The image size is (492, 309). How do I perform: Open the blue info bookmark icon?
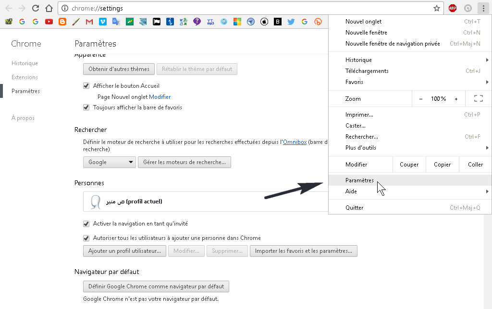(x=170, y=22)
